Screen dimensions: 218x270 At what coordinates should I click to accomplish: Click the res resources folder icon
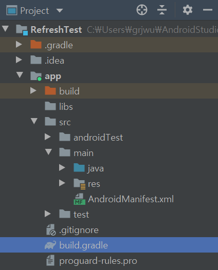pos(80,184)
